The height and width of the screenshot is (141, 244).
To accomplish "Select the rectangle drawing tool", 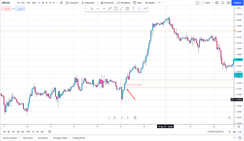I will click(x=116, y=9).
